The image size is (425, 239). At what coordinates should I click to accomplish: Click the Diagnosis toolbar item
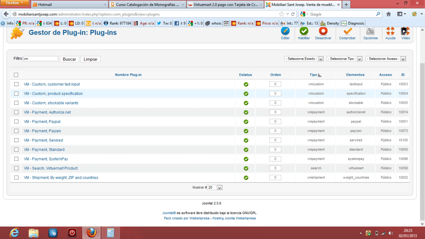[353, 23]
